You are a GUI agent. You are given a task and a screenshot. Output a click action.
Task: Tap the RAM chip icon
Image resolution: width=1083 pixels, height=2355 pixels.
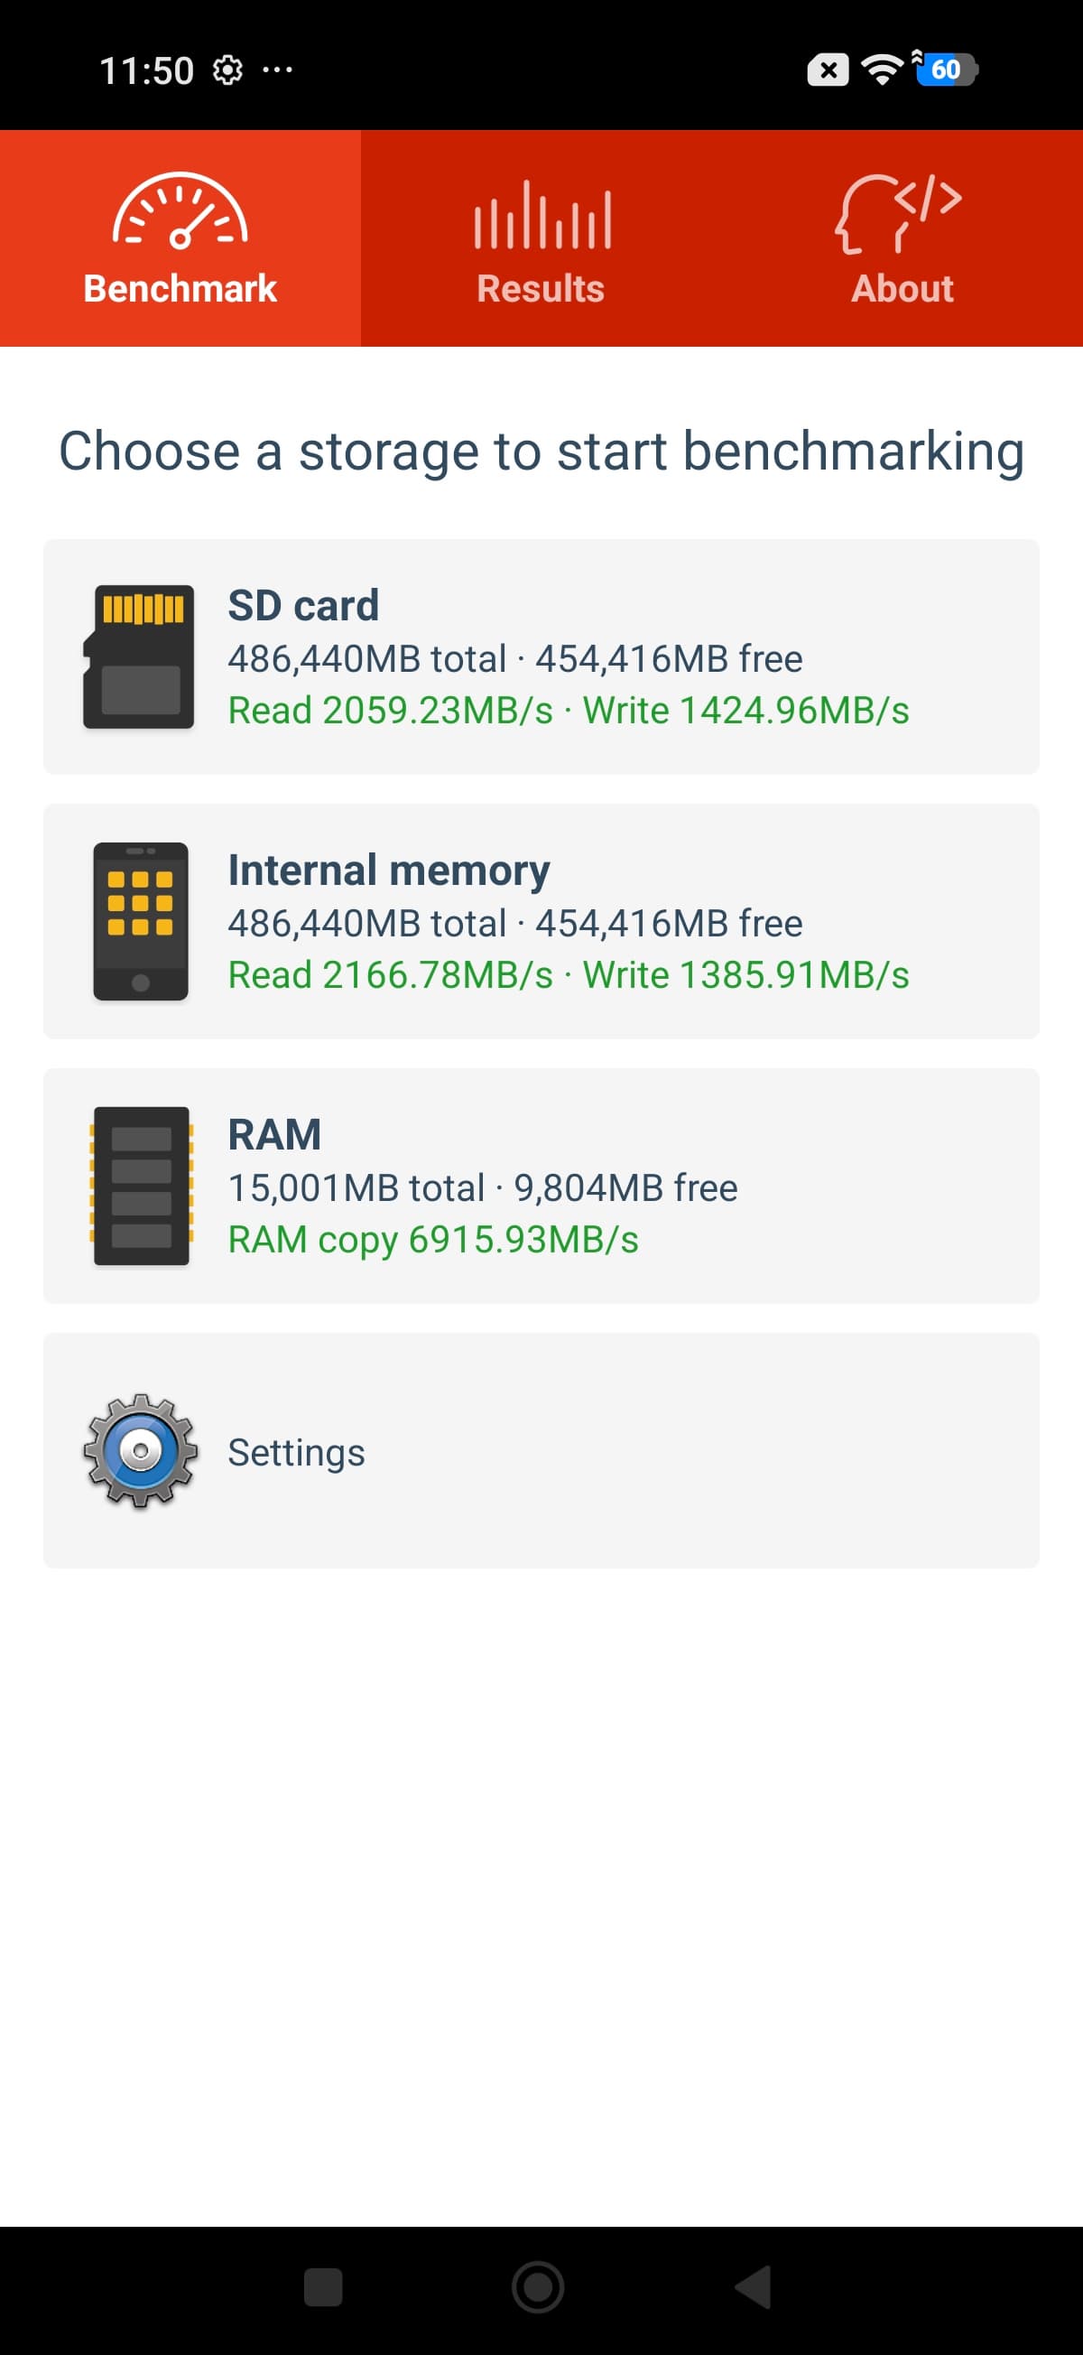(x=140, y=1186)
